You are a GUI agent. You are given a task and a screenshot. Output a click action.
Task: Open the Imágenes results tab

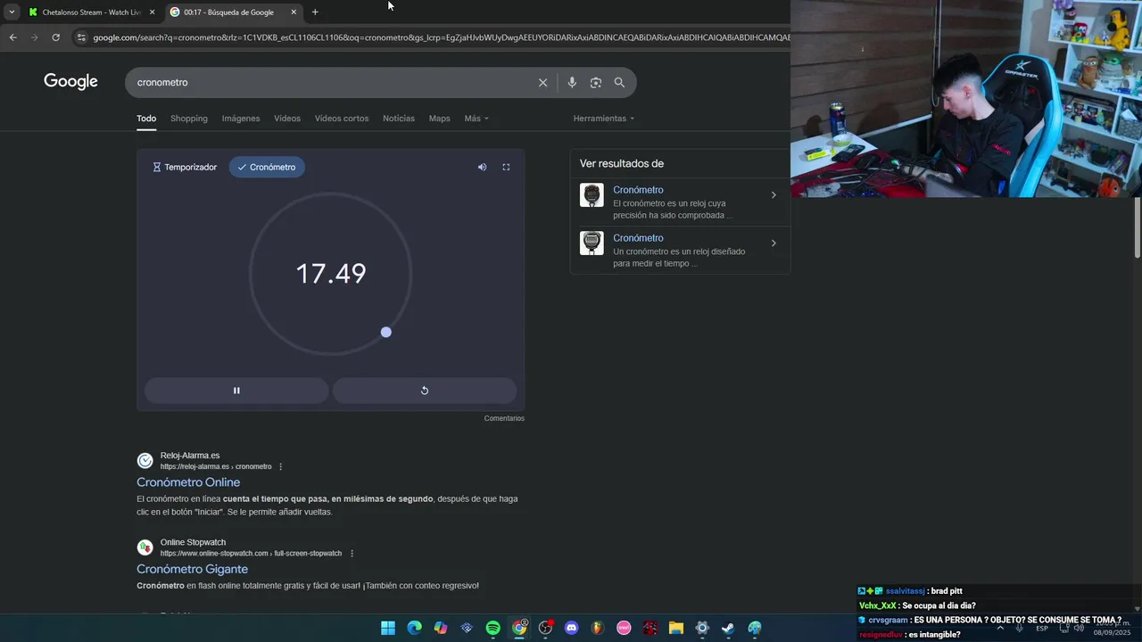241,119
